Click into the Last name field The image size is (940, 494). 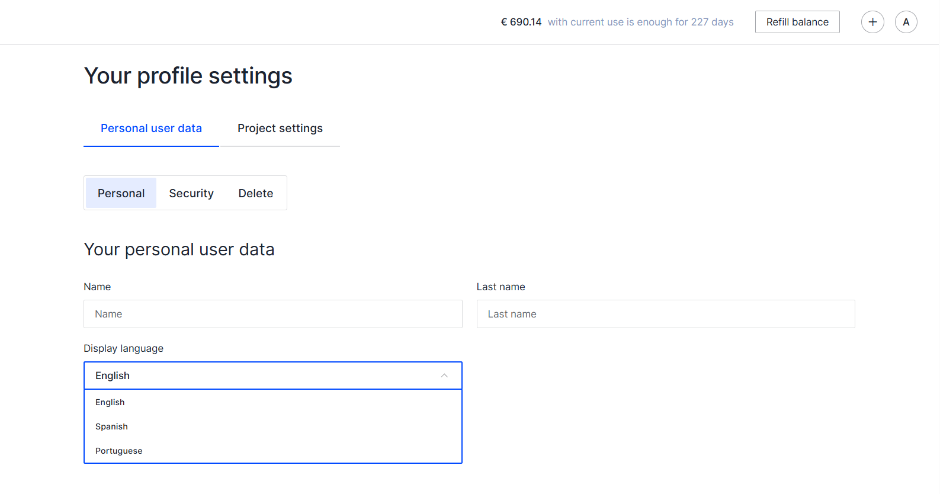point(665,314)
